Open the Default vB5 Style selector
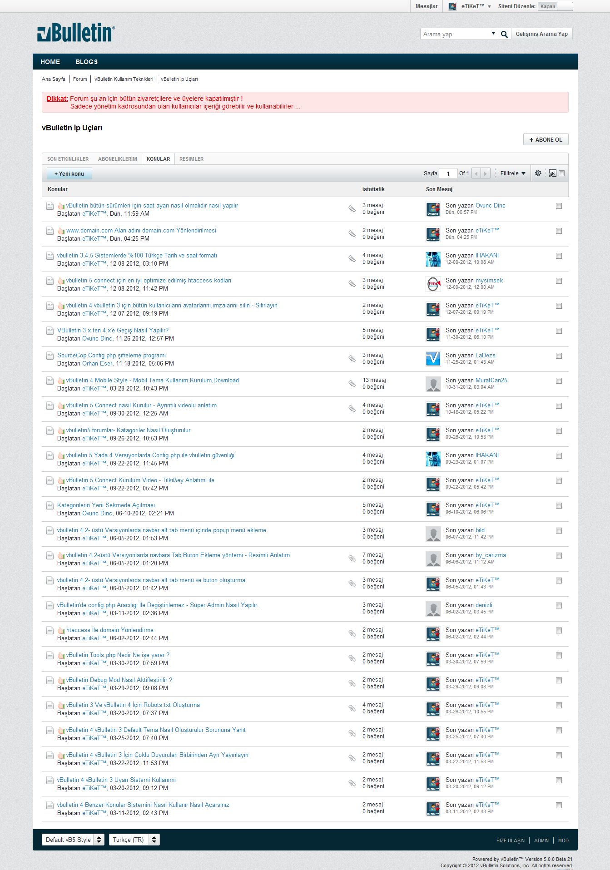Image resolution: width=610 pixels, height=870 pixels. (x=73, y=840)
